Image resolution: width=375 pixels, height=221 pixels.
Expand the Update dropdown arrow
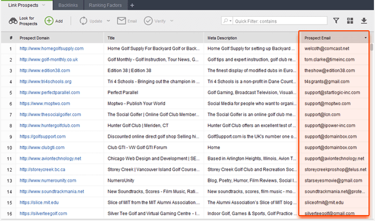tap(109, 21)
